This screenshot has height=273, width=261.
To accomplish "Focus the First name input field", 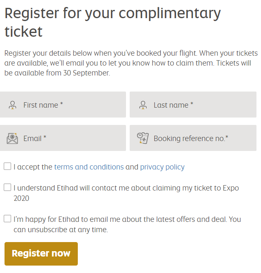I will coord(72,105).
